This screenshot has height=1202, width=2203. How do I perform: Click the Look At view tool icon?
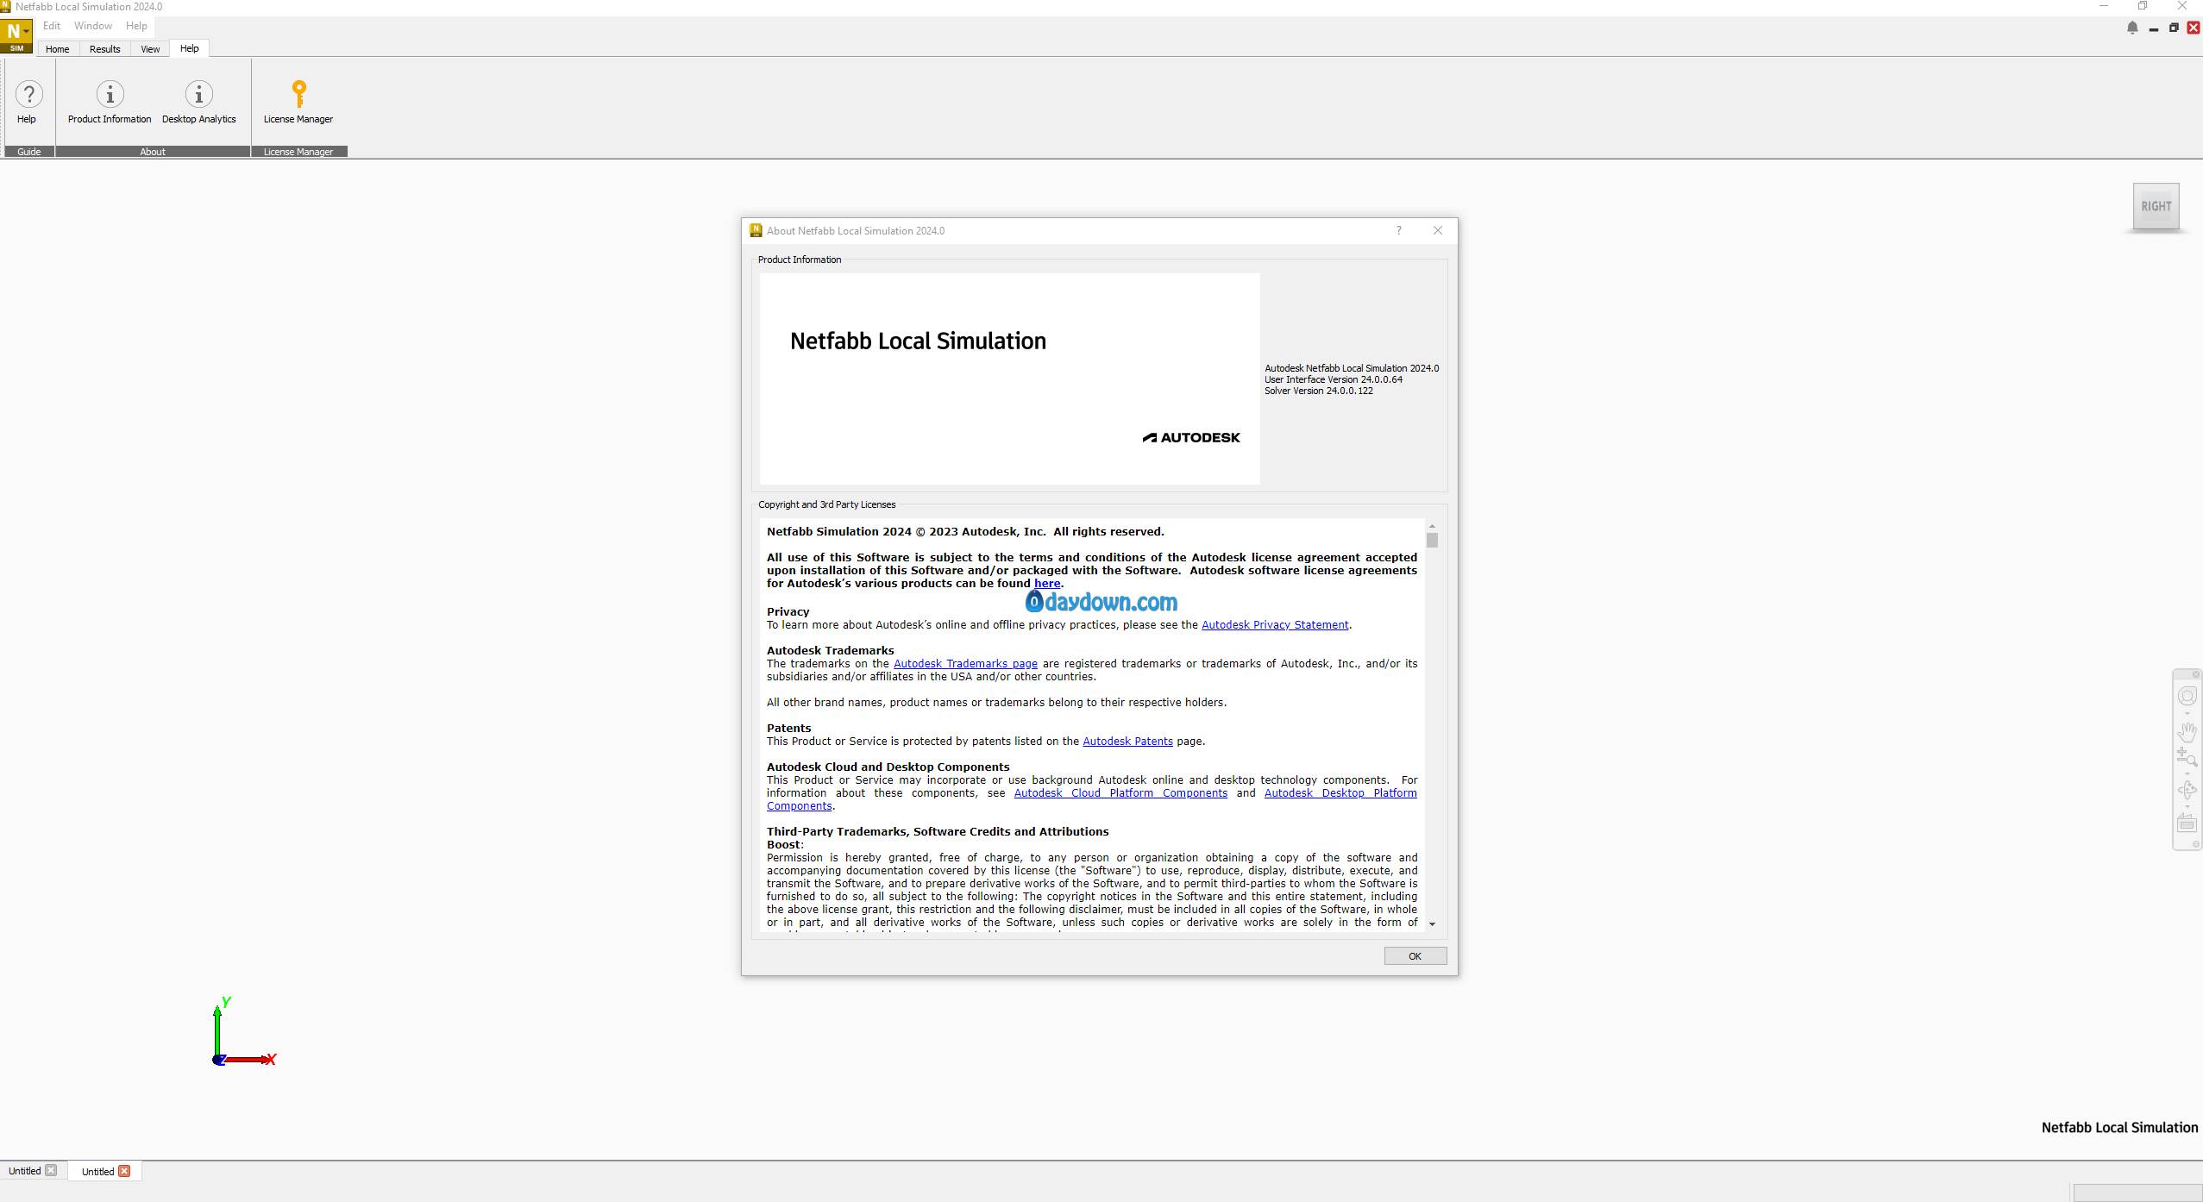pyautogui.click(x=2187, y=823)
